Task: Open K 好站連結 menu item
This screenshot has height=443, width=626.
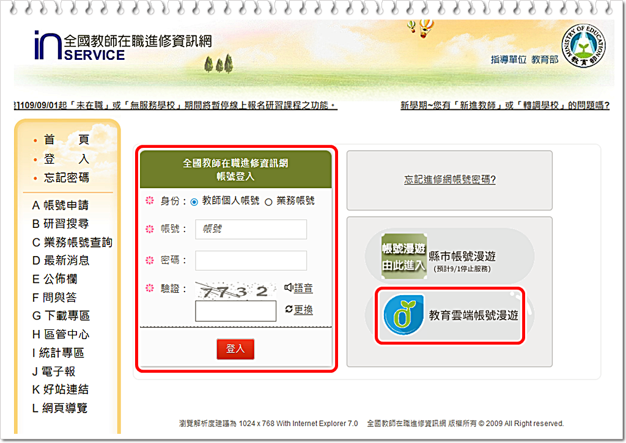Action: [61, 389]
